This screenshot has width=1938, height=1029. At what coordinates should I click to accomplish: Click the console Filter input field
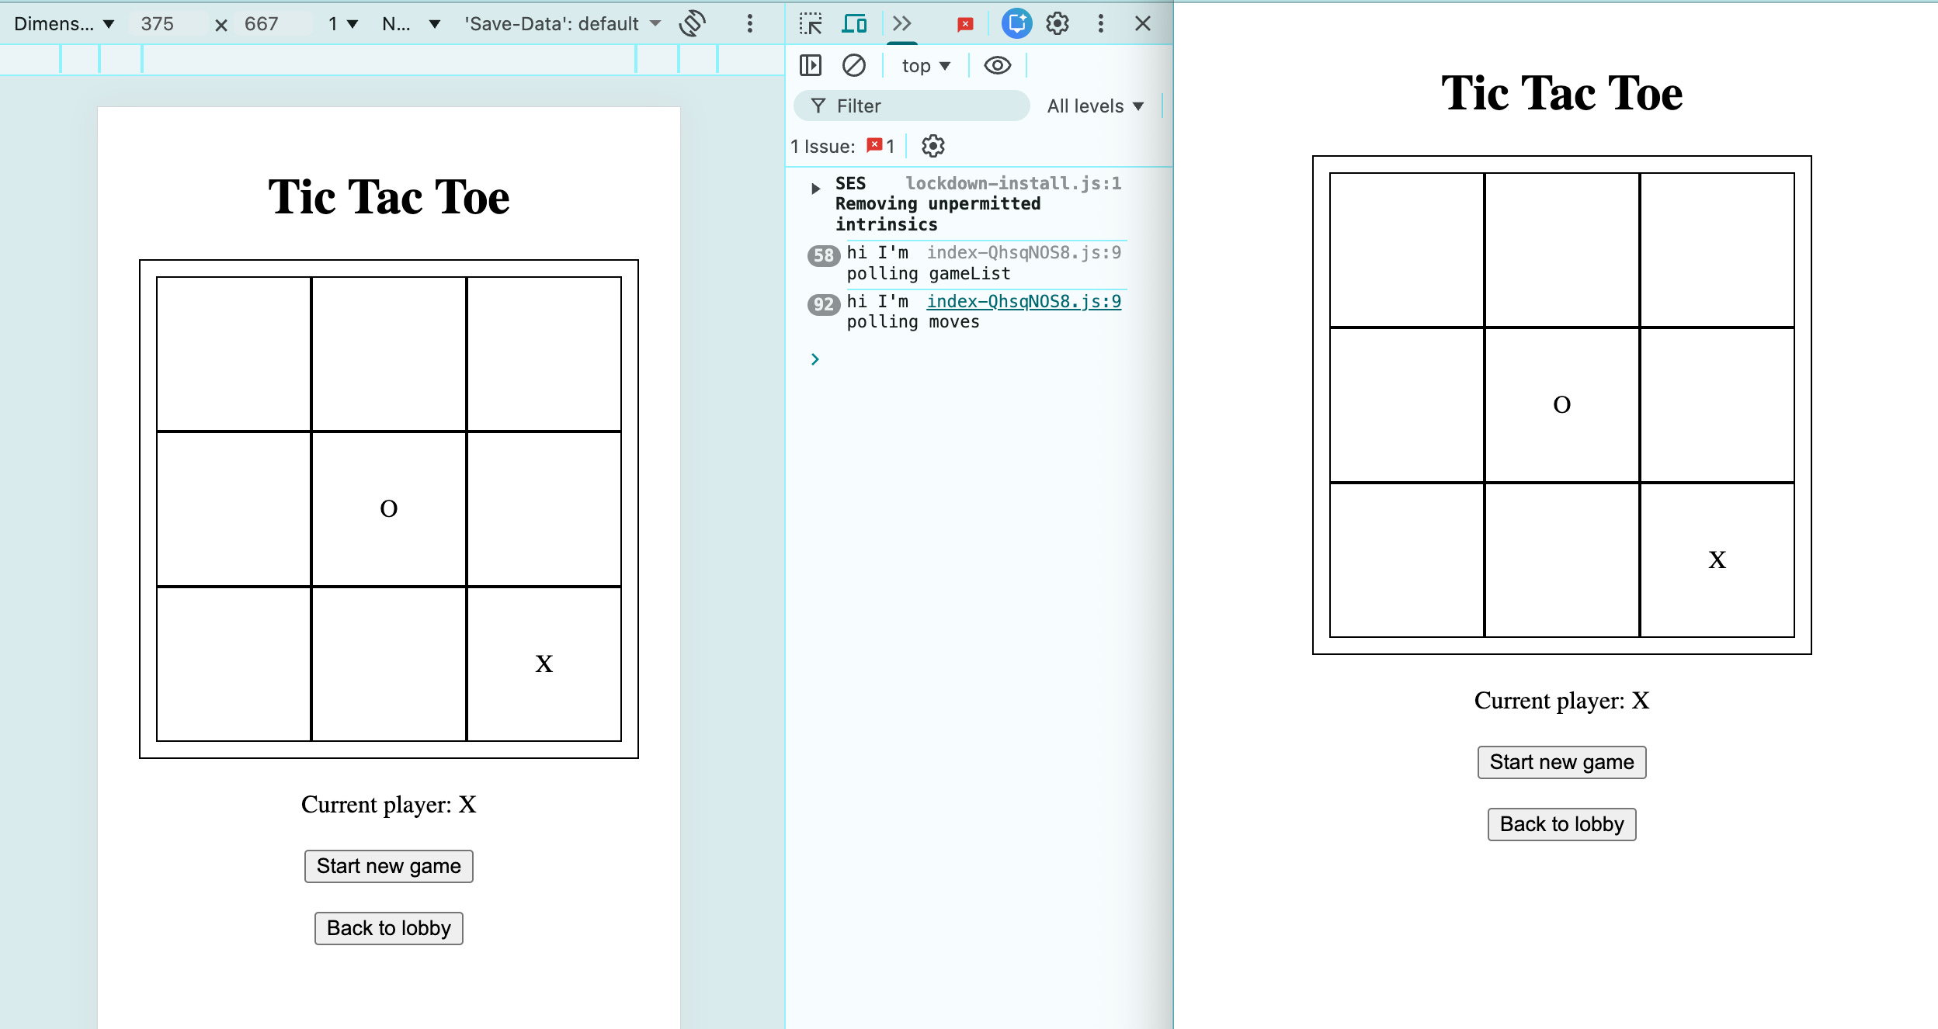tap(924, 106)
